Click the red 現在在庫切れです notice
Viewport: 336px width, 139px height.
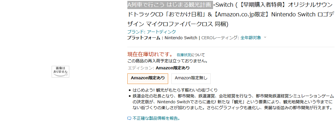click(x=150, y=54)
